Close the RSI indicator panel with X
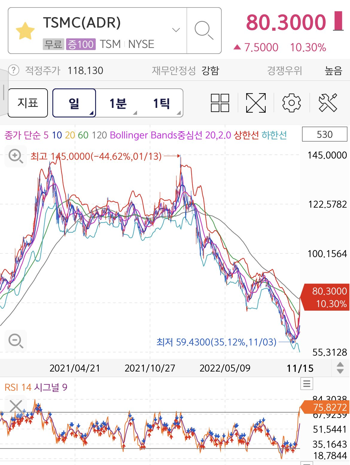This screenshot has height=465, width=350. pyautogui.click(x=16, y=407)
